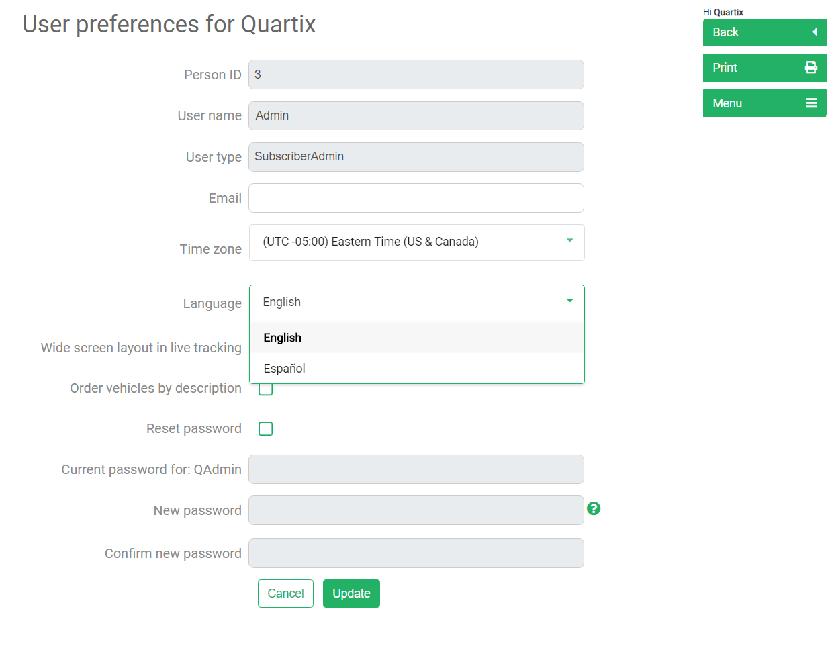Click the "Person ID" label

(213, 75)
